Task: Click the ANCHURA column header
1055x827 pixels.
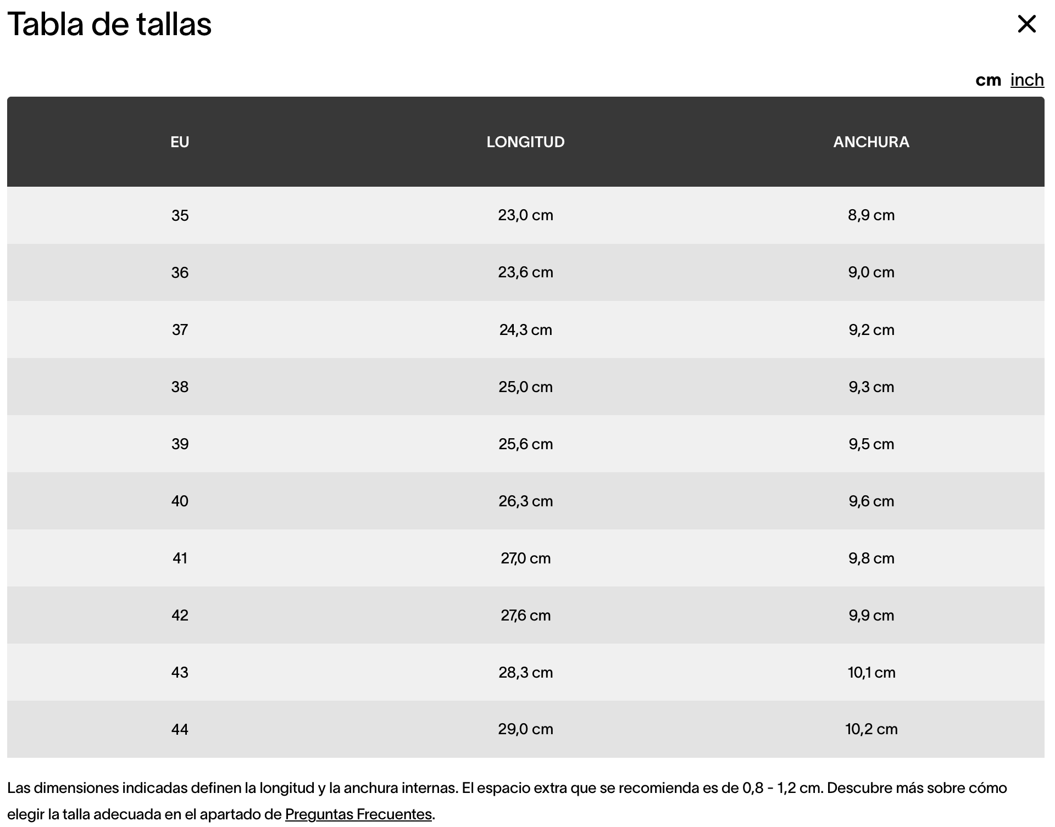Action: pyautogui.click(x=871, y=142)
